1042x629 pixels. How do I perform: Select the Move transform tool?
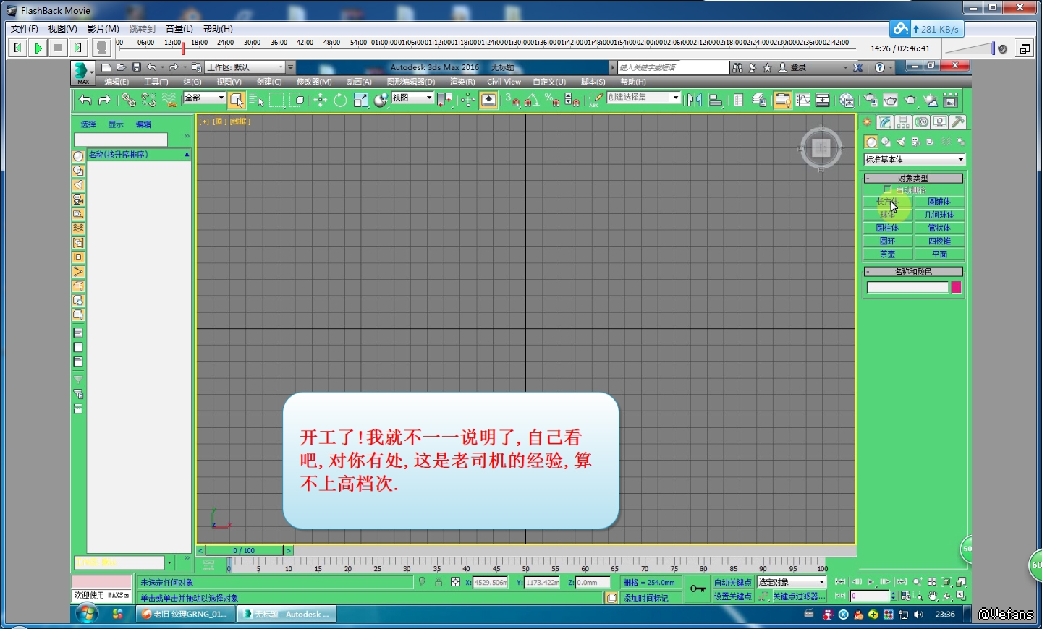click(x=320, y=100)
